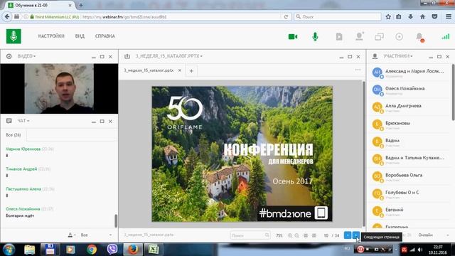Screen dimensions: 455x256
Task: Select the Все (26) chat tab
Action: pyautogui.click(x=14, y=135)
